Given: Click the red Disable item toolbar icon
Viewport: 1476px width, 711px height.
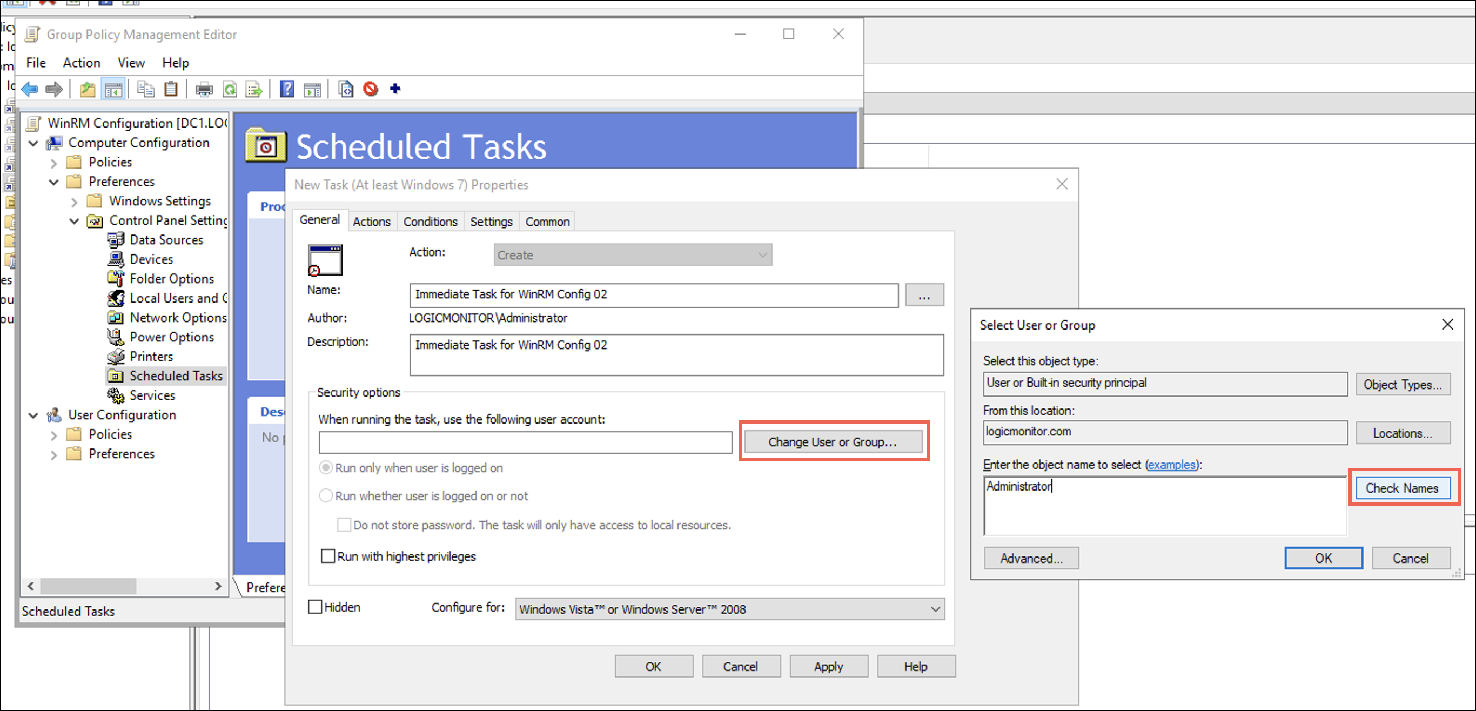Looking at the screenshot, I should coord(371,89).
